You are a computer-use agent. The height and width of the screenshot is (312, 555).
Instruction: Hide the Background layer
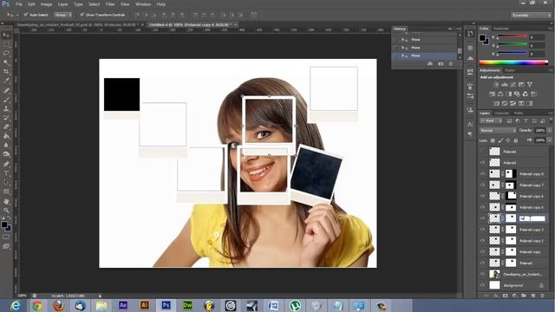coord(482,285)
